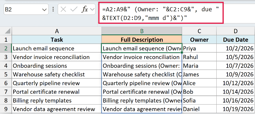This screenshot has width=255, height=114.
Task: Click cell B3 starting 'Vendor invoice reconciliation'
Action: coord(142,57)
